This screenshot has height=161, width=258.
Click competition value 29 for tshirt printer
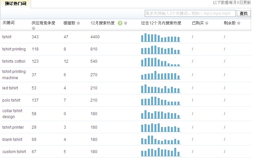[34, 127]
